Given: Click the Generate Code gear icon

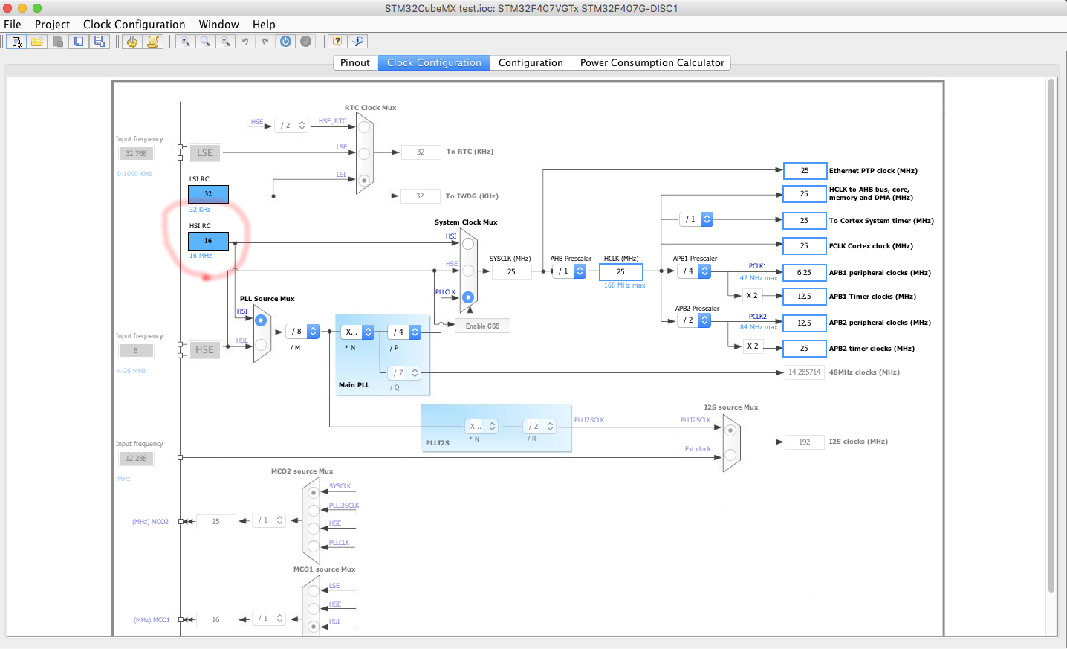Looking at the screenshot, I should pos(132,42).
